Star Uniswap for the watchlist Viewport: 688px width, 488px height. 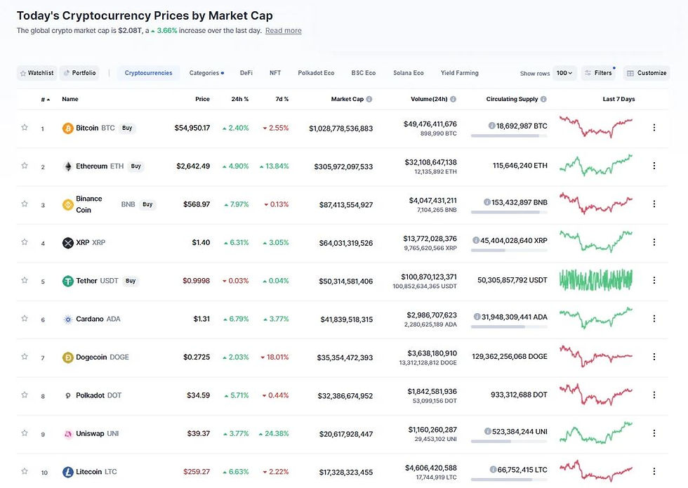coord(25,433)
